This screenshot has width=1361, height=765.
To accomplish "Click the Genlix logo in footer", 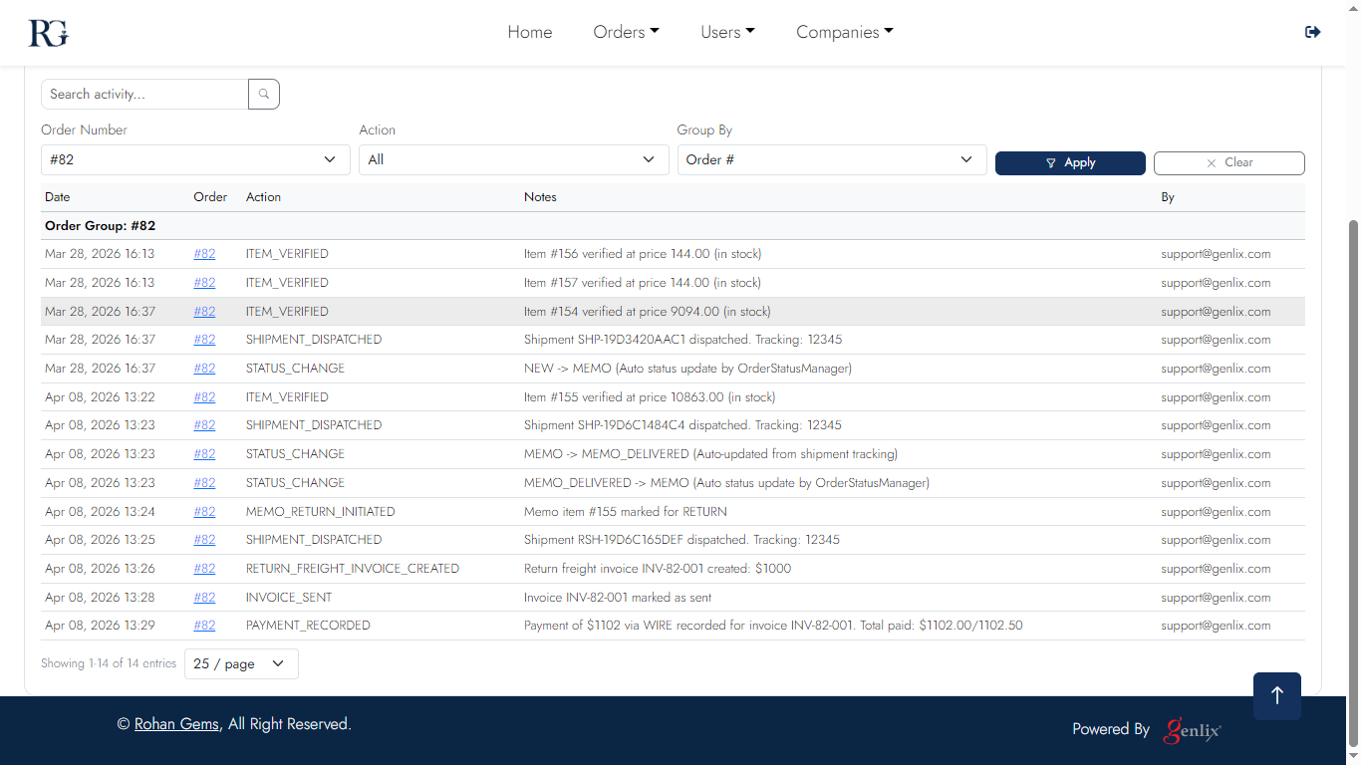I will pyautogui.click(x=1193, y=730).
